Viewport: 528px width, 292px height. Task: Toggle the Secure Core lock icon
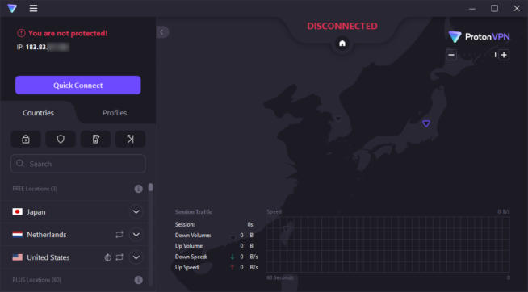point(26,139)
